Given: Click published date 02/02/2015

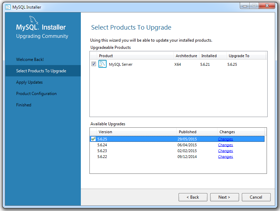Looking at the screenshot, I should (187, 151).
